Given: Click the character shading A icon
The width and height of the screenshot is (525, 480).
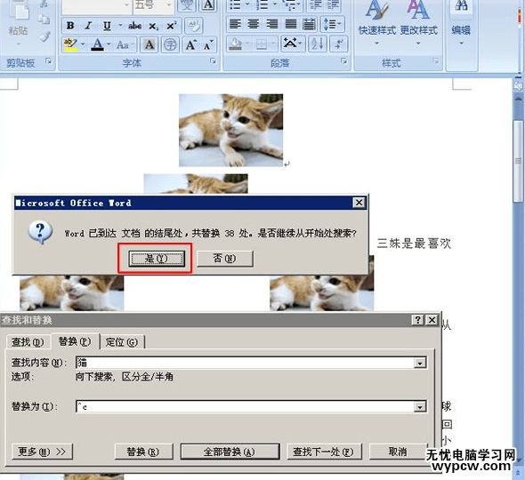Looking at the screenshot, I should point(149,44).
